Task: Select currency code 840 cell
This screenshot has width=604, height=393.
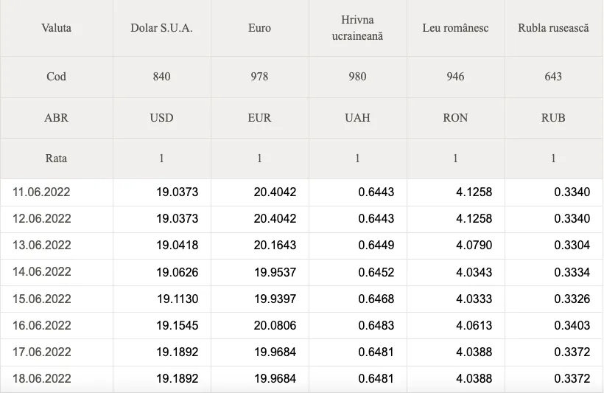Action: coord(161,77)
